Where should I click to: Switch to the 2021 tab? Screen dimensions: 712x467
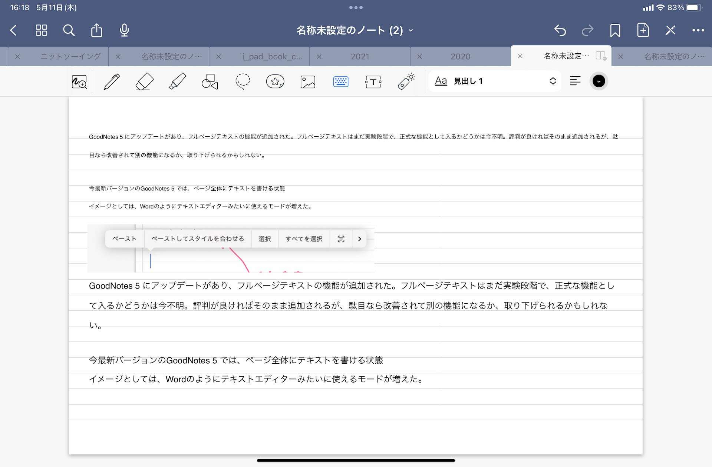(x=360, y=57)
